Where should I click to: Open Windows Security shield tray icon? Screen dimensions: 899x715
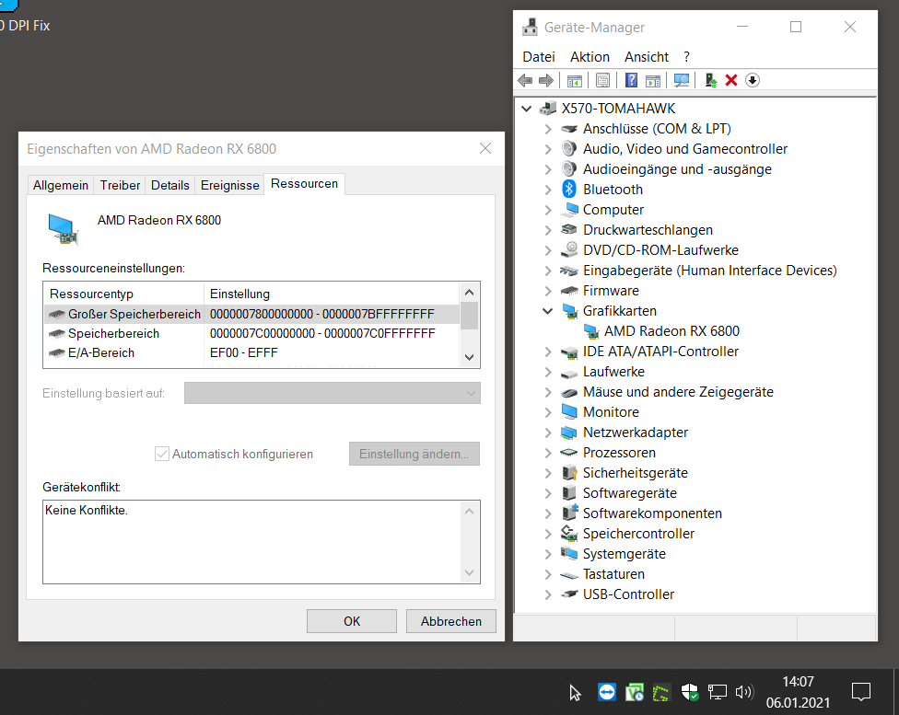tap(690, 692)
